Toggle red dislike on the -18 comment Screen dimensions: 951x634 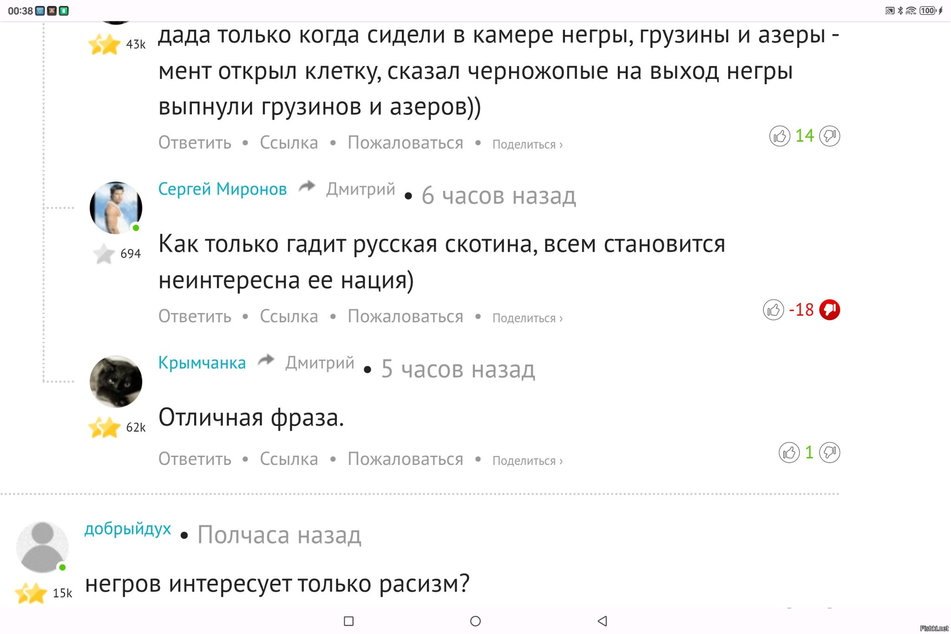(x=829, y=310)
